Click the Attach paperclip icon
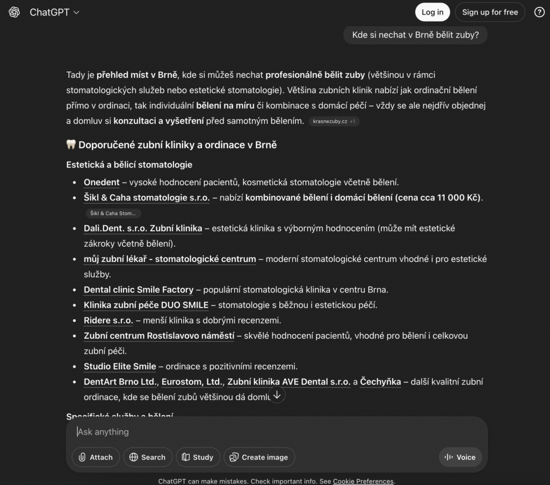 81,457
